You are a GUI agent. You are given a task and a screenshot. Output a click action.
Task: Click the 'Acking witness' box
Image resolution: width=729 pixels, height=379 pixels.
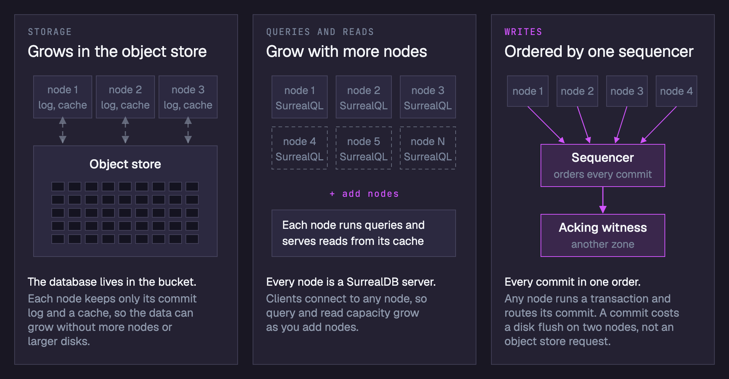[x=603, y=235]
